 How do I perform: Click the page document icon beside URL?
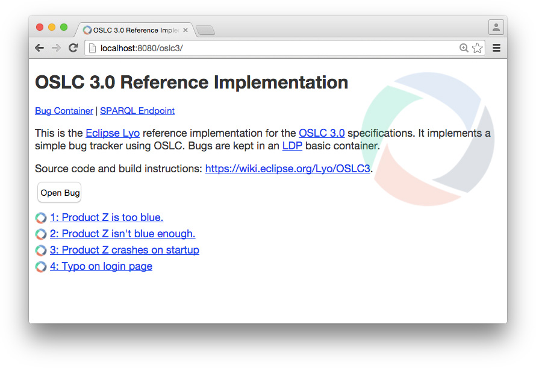point(92,48)
